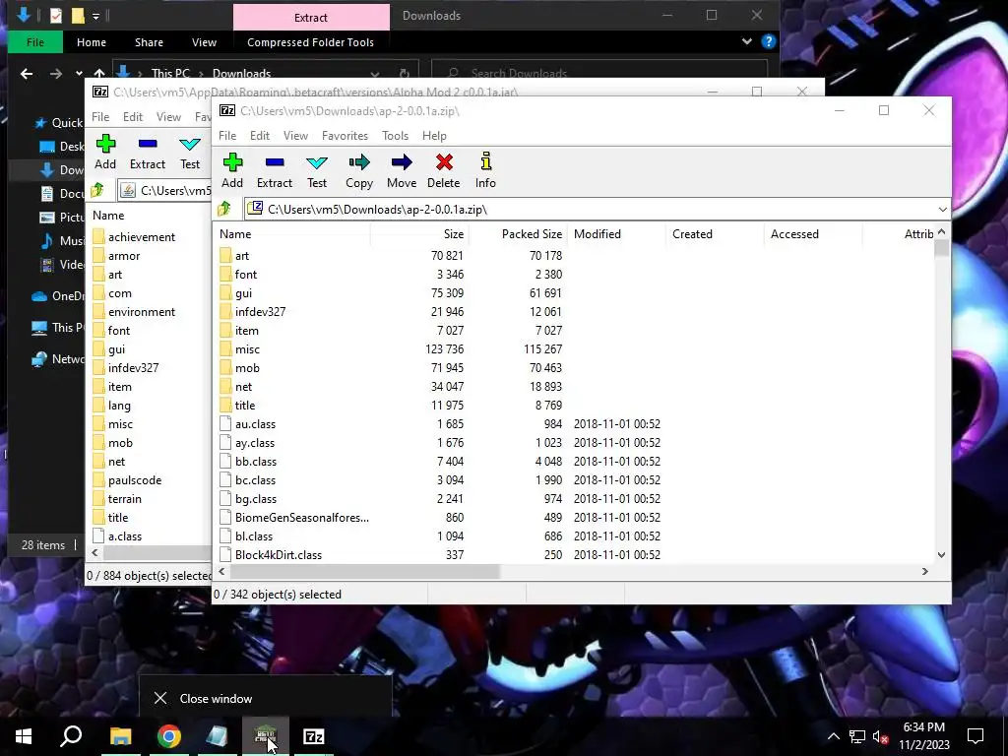
Task: Open File Explorer from taskbar
Action: point(120,736)
